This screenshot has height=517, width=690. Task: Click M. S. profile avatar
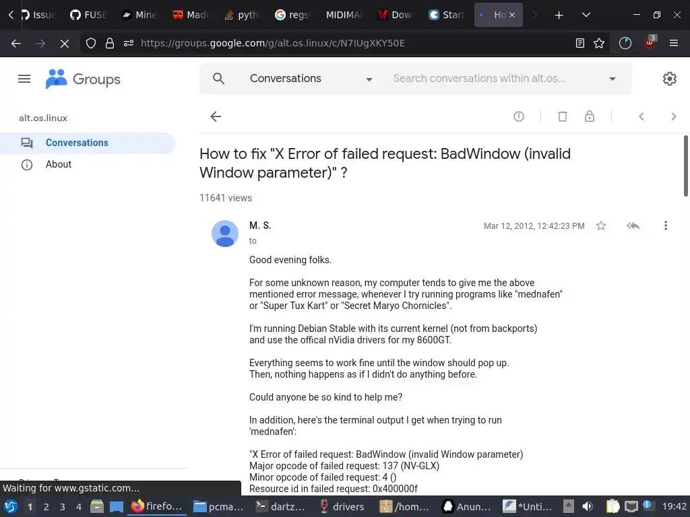tap(225, 234)
